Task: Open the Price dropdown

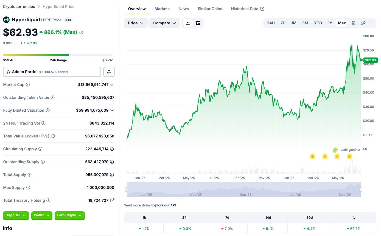Action: [136, 23]
